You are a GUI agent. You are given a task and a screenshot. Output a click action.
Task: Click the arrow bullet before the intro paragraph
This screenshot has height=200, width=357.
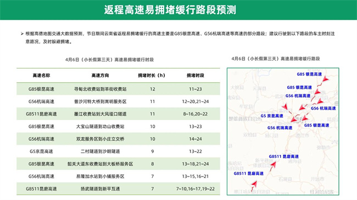coord(22,33)
